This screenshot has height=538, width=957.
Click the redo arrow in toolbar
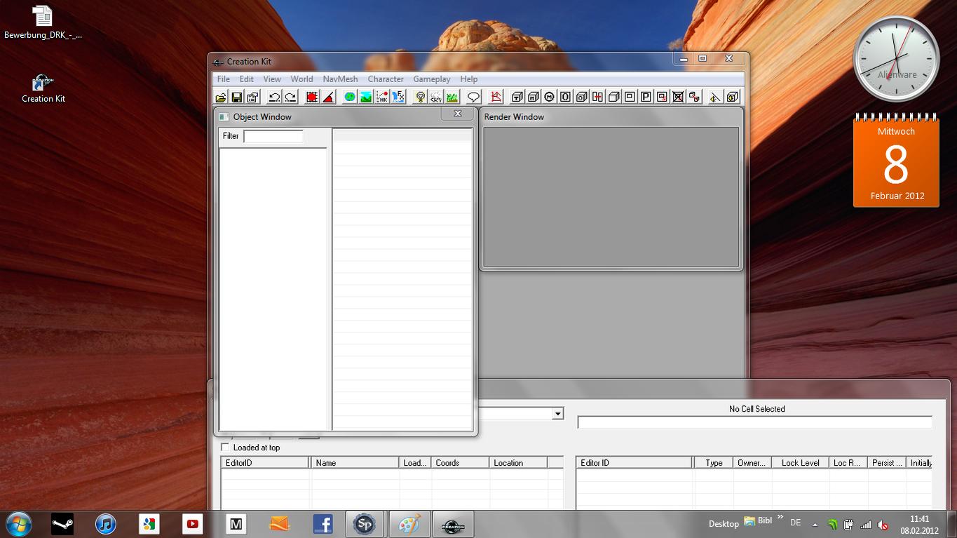(x=290, y=97)
